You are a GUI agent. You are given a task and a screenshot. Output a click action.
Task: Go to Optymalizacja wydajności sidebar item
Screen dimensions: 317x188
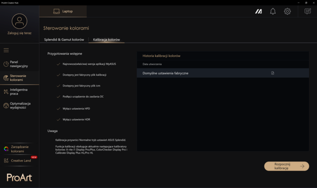click(19, 106)
